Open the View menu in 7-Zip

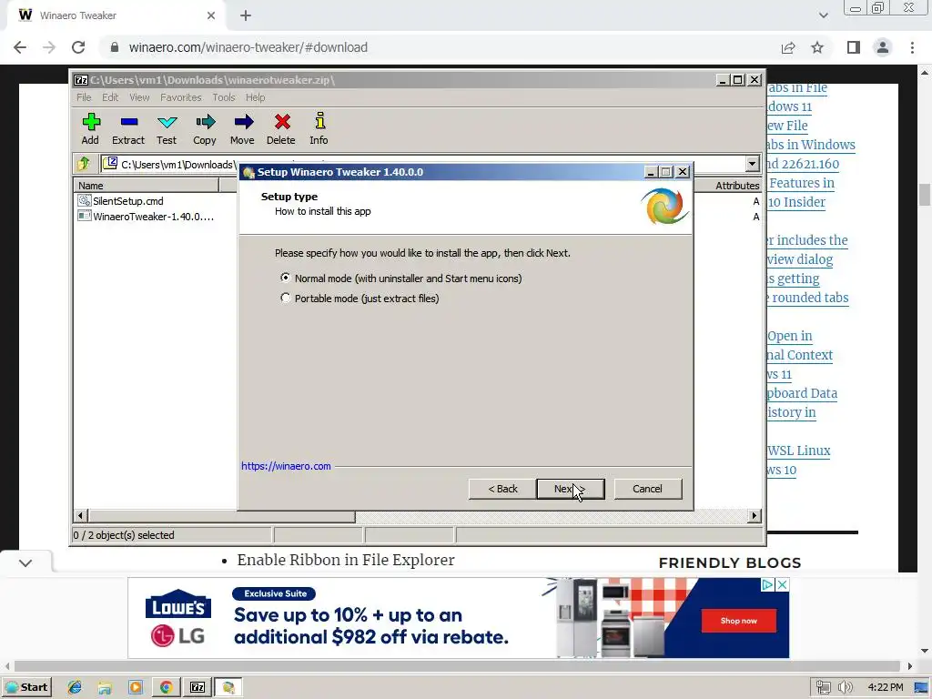[x=139, y=97]
